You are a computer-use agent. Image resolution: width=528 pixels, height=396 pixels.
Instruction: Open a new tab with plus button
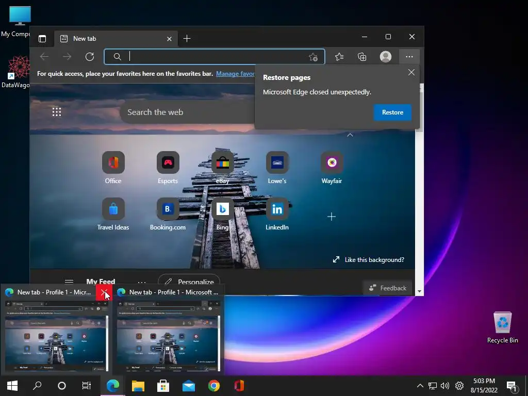(187, 38)
